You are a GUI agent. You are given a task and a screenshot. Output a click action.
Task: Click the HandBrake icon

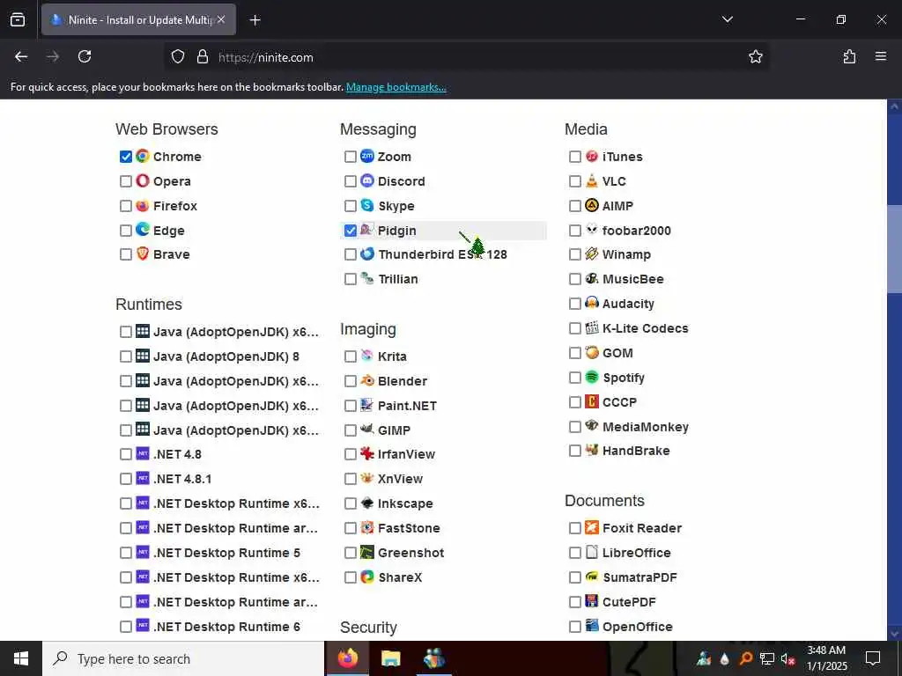[x=592, y=450]
